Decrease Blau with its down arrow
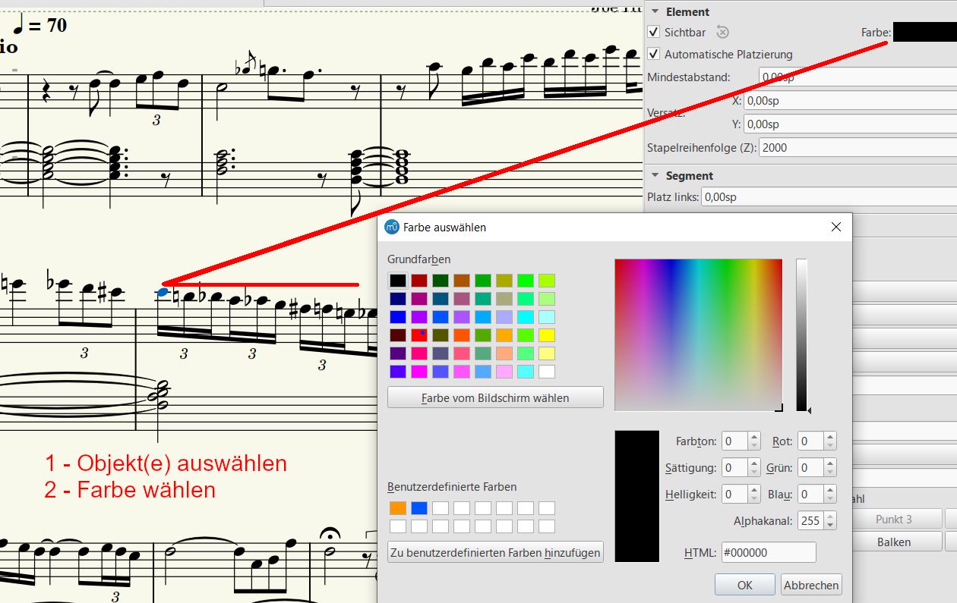The width and height of the screenshot is (957, 603). pyautogui.click(x=830, y=498)
